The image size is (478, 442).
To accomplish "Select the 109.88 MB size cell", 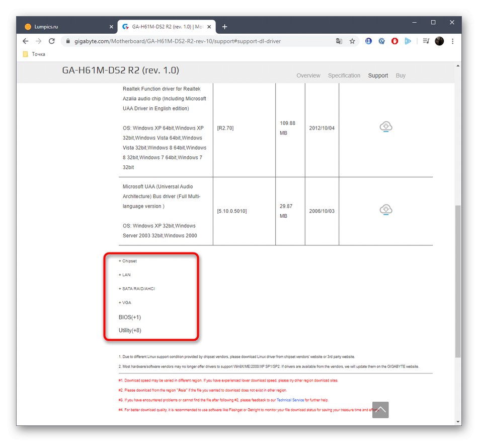I will pos(287,128).
